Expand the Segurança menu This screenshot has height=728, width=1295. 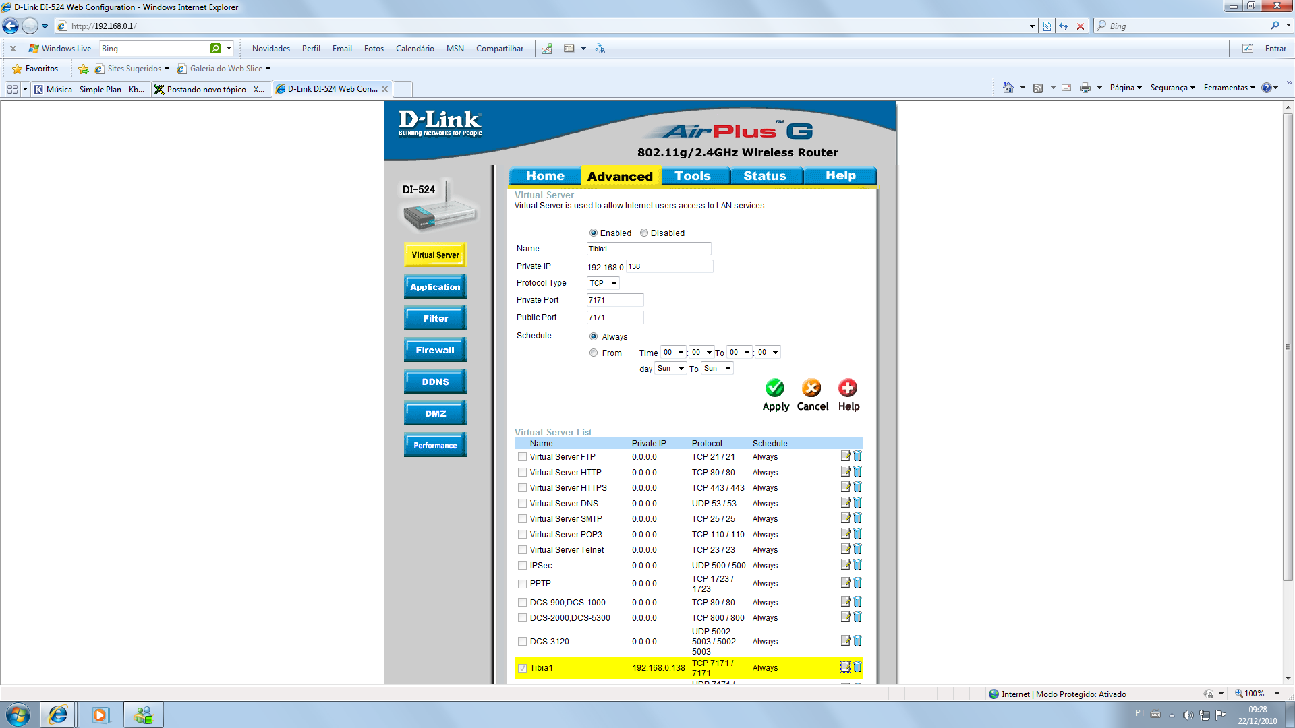[1172, 88]
